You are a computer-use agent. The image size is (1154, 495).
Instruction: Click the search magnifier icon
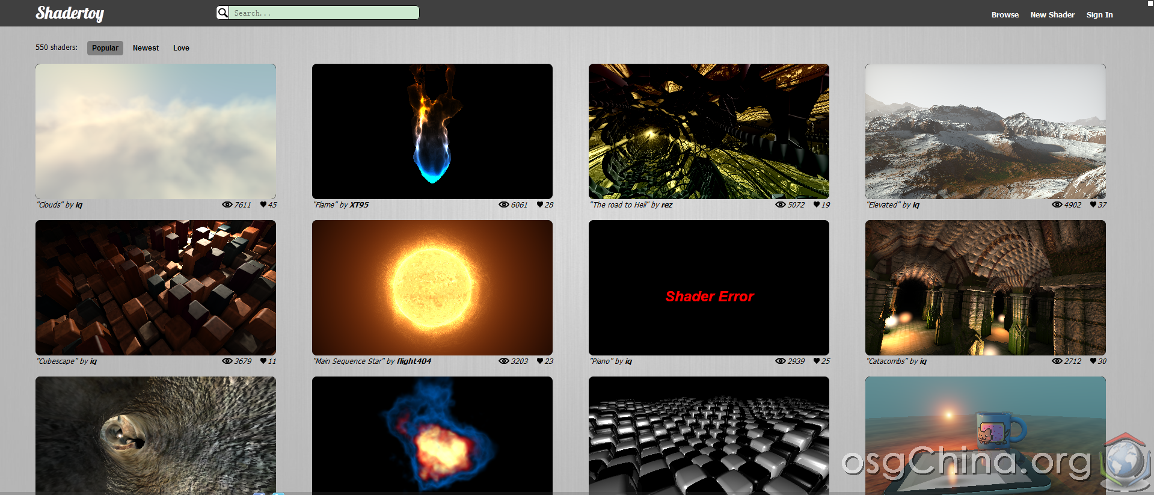(223, 13)
